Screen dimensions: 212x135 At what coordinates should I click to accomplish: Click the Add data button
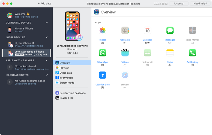[x=44, y=4]
